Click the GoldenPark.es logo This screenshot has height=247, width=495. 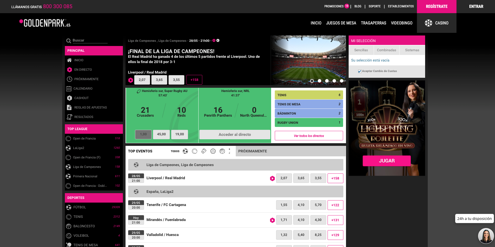tap(45, 23)
